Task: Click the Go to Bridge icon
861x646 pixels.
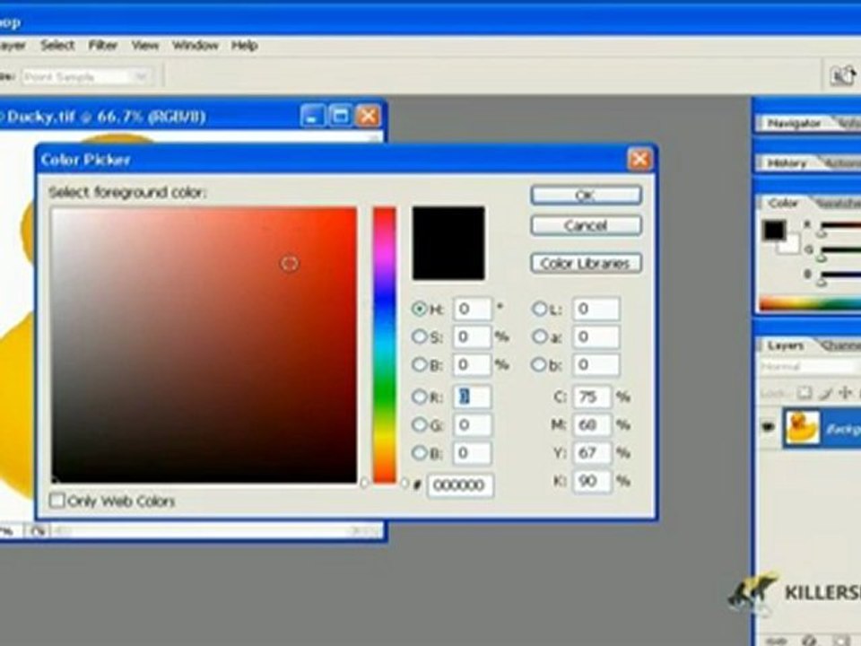Action: (842, 75)
